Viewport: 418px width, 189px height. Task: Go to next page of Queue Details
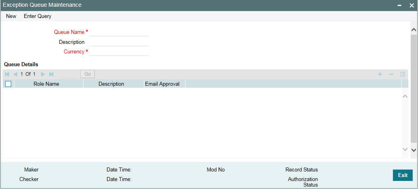(x=43, y=74)
